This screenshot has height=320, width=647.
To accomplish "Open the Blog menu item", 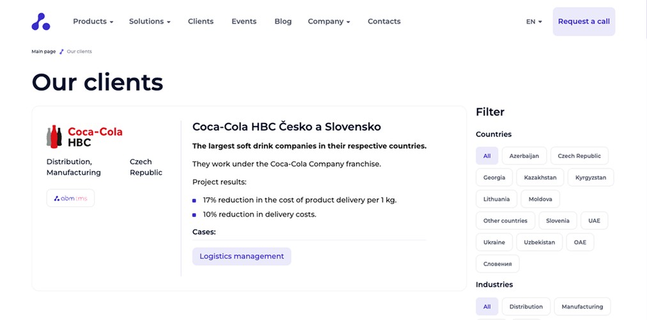I will point(283,22).
